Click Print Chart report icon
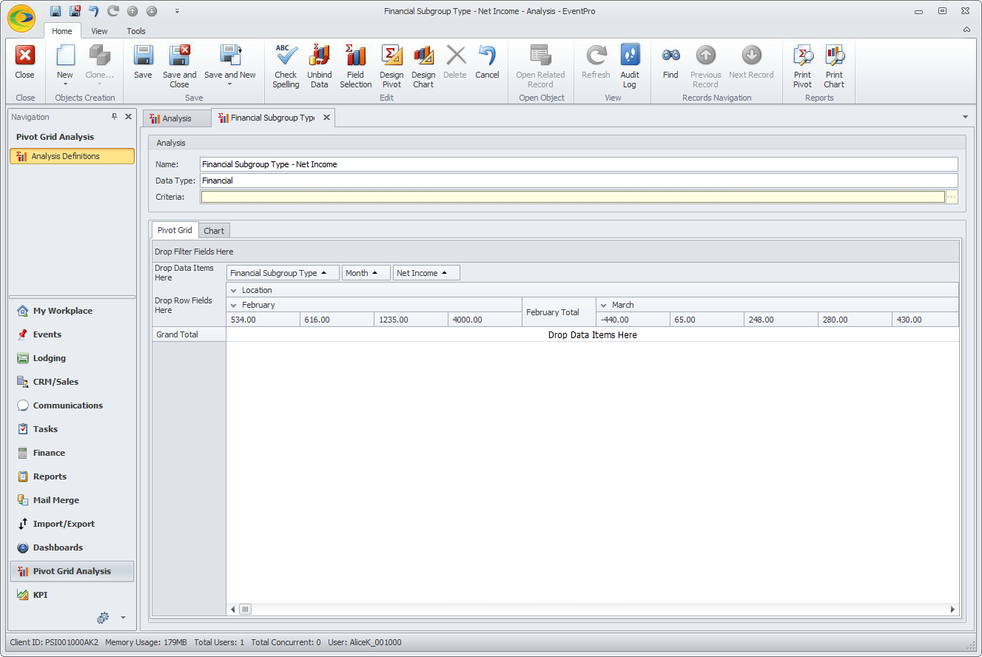This screenshot has width=982, height=657. pos(834,55)
